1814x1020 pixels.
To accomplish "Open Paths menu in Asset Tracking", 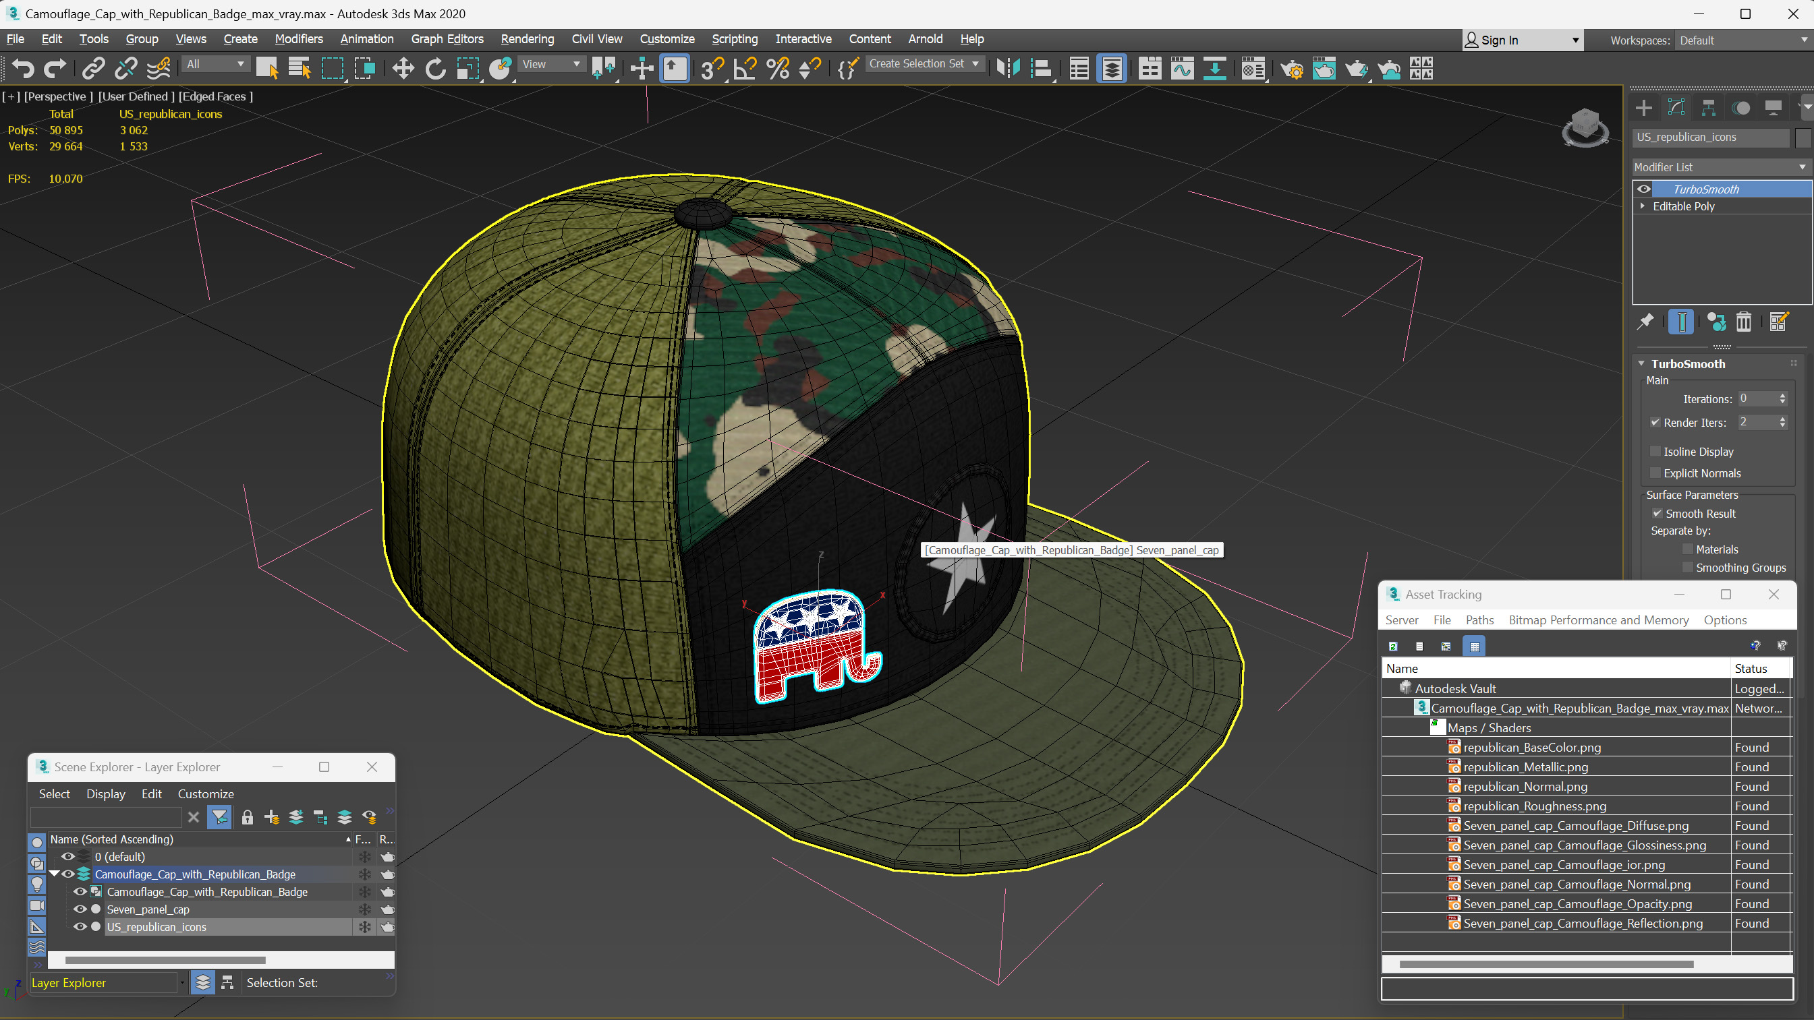I will [x=1479, y=620].
